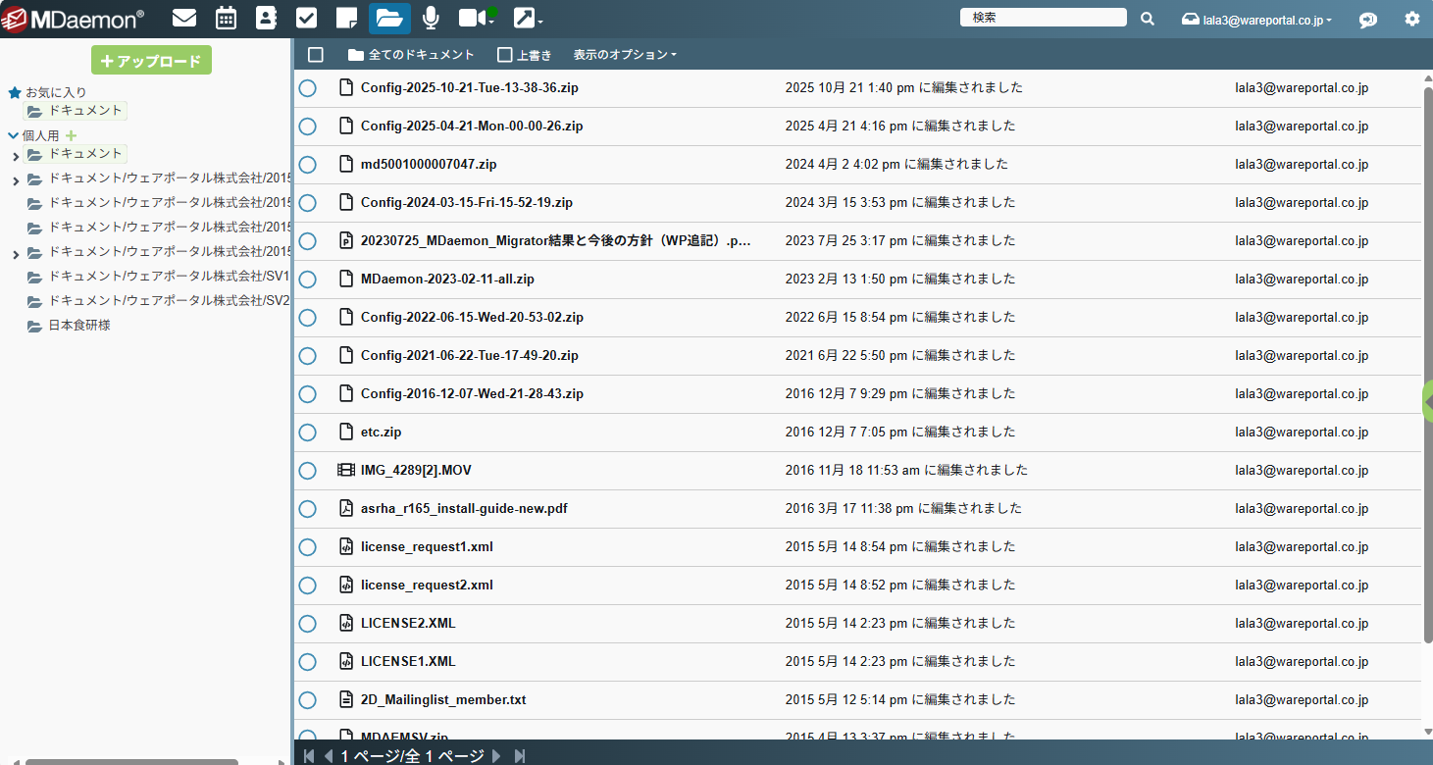Select the etc.zip file radio circle
This screenshot has height=765, width=1433.
click(x=307, y=433)
